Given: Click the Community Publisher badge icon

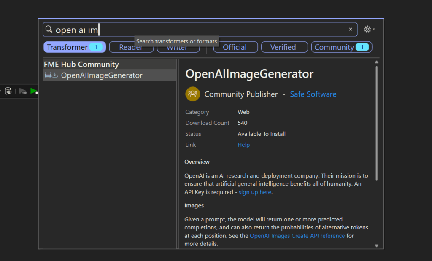Looking at the screenshot, I should pyautogui.click(x=192, y=94).
